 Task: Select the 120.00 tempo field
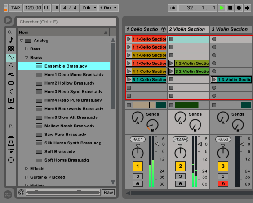[33, 8]
